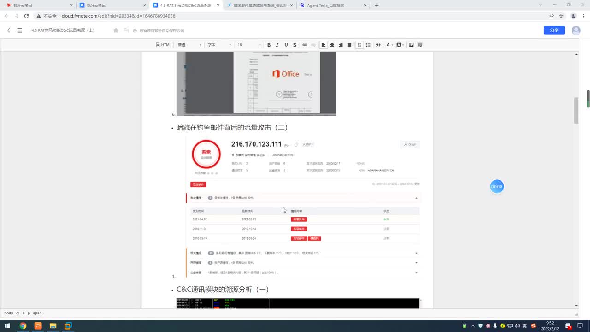Image resolution: width=590 pixels, height=332 pixels.
Task: Click the 216.170.123.111 IP heading
Action: 256,144
